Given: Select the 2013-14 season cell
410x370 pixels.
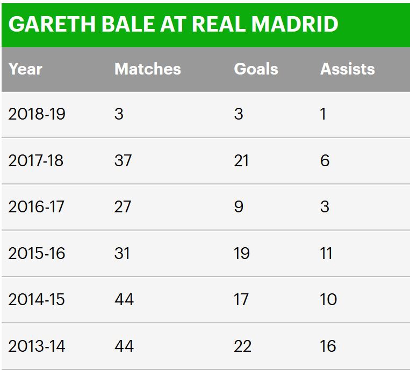Looking at the screenshot, I should pyautogui.click(x=37, y=346).
